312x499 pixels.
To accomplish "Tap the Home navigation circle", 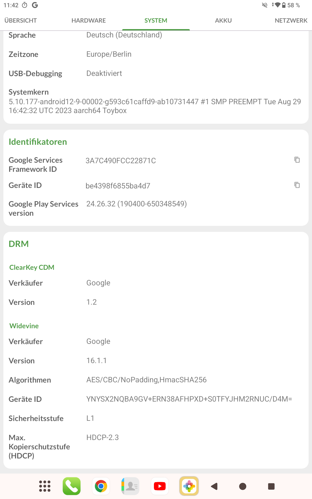I will [243, 486].
